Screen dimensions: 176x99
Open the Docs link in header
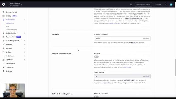[159, 5]
